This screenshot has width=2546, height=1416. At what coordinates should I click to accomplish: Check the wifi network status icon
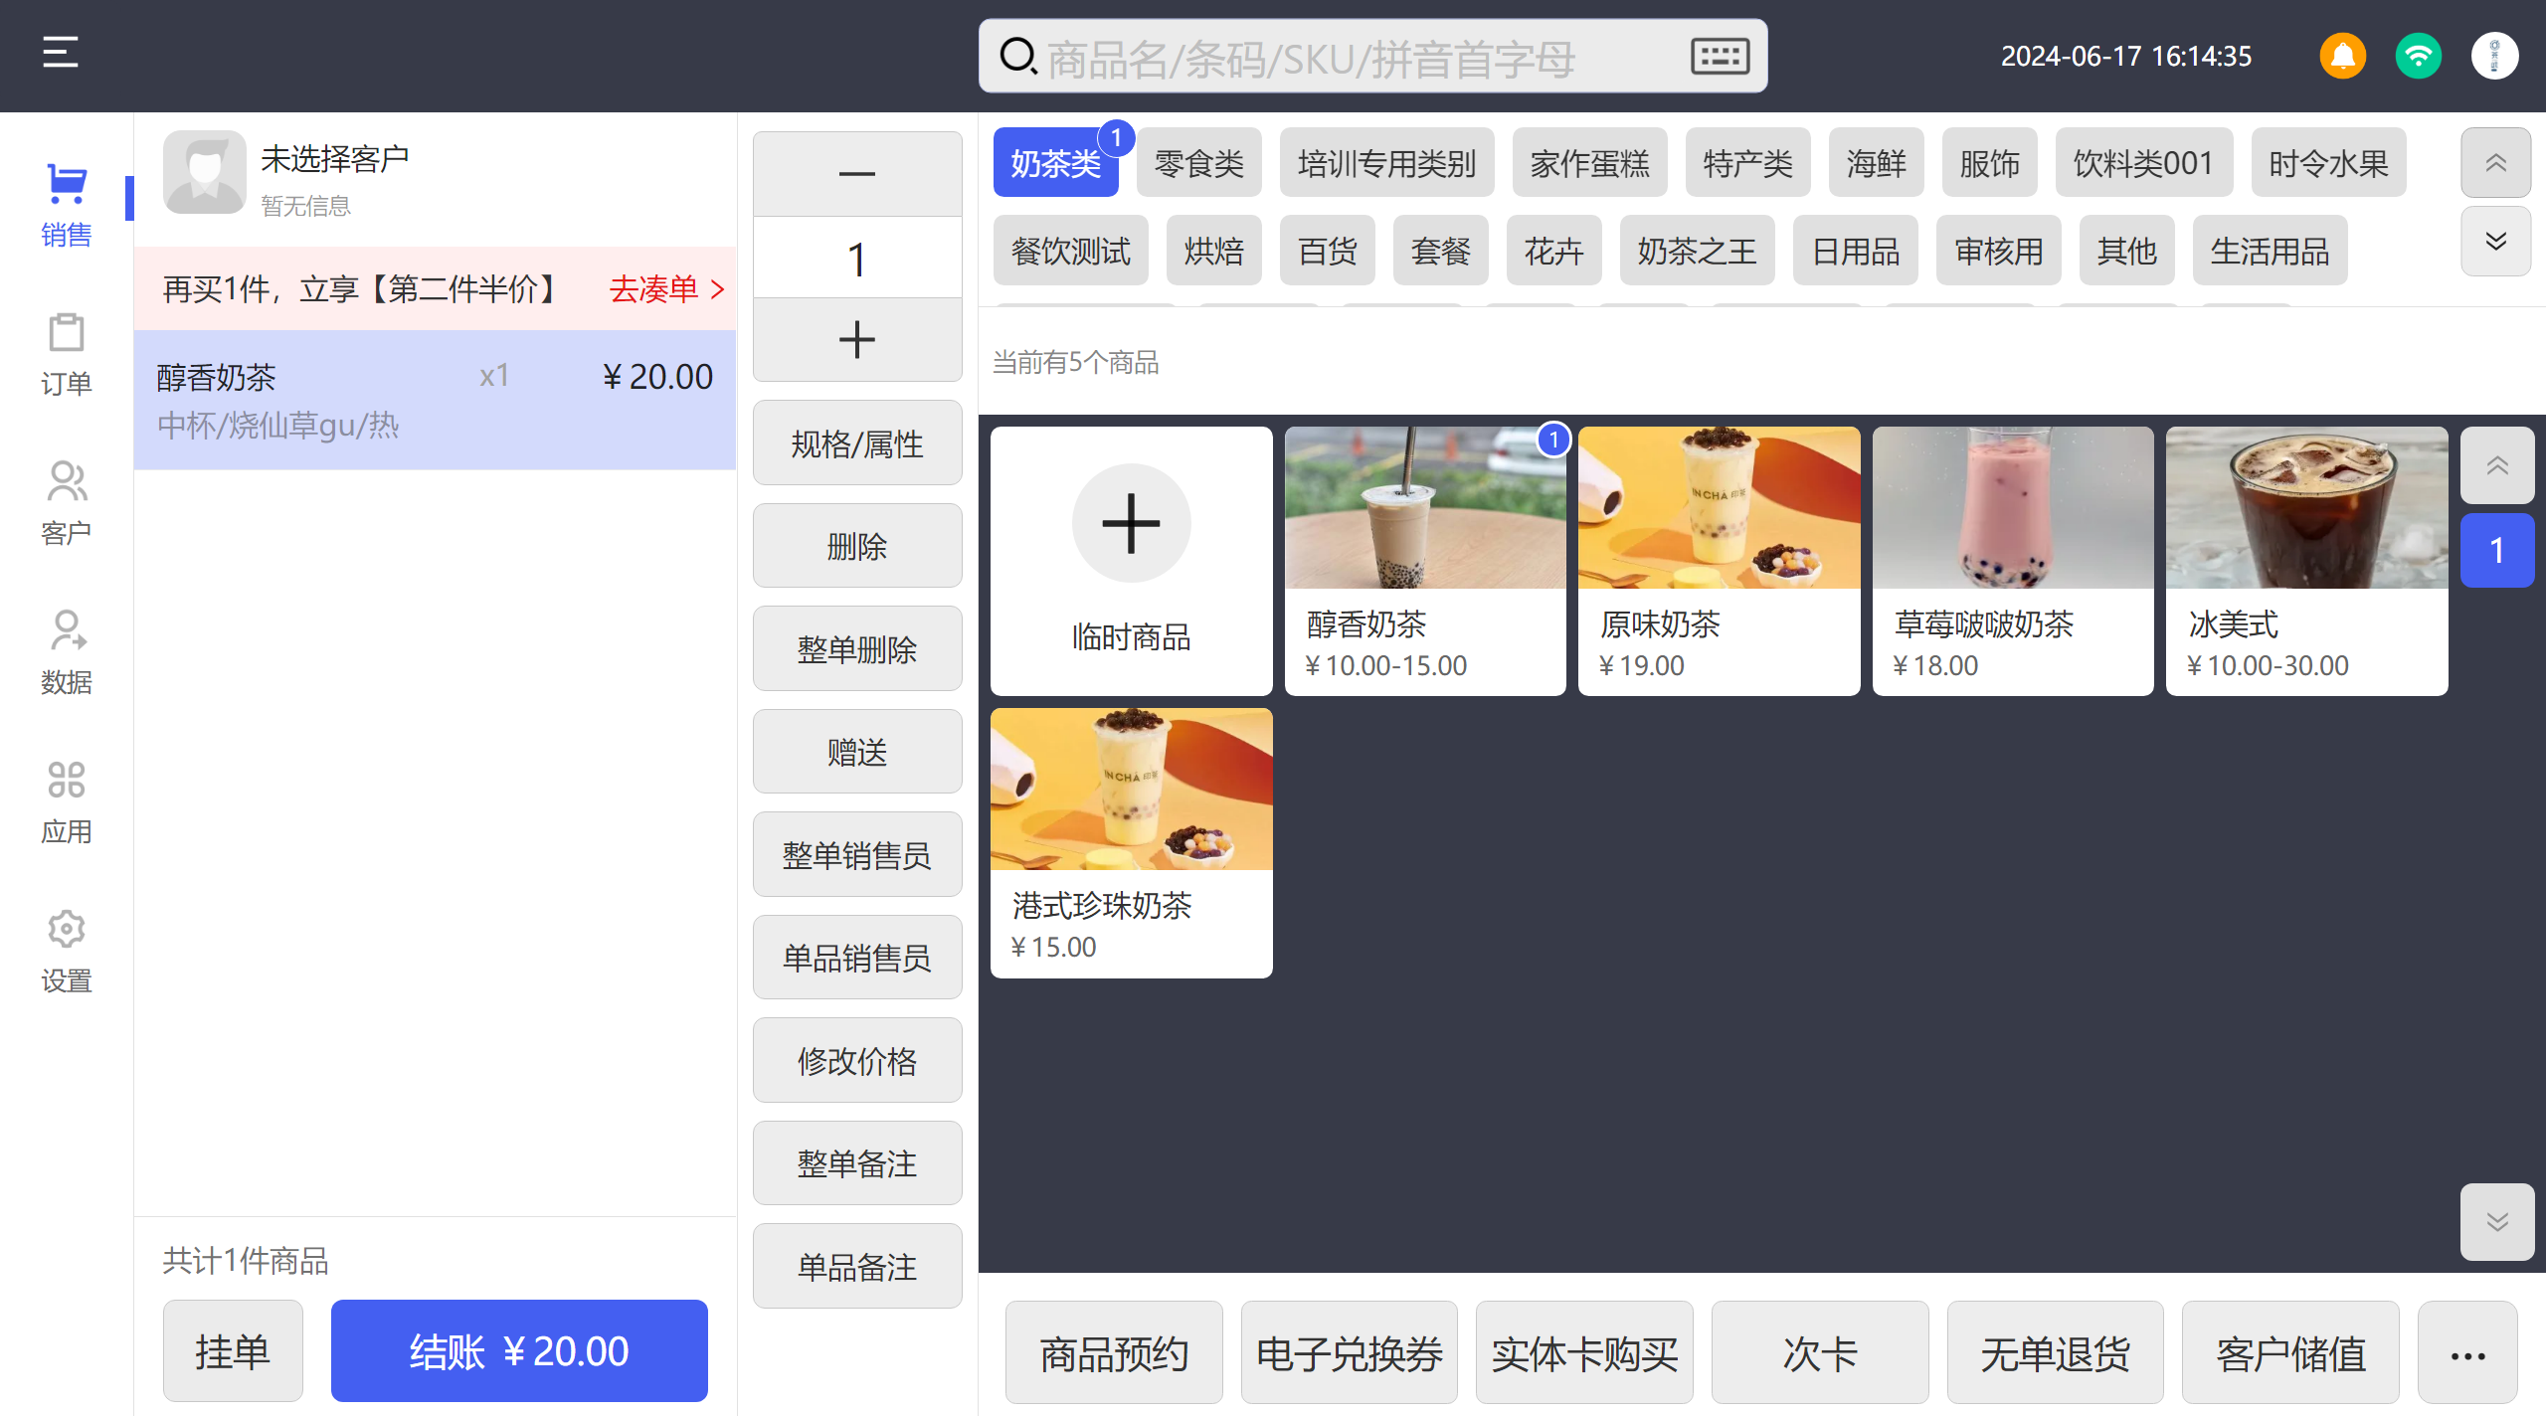[x=2419, y=56]
